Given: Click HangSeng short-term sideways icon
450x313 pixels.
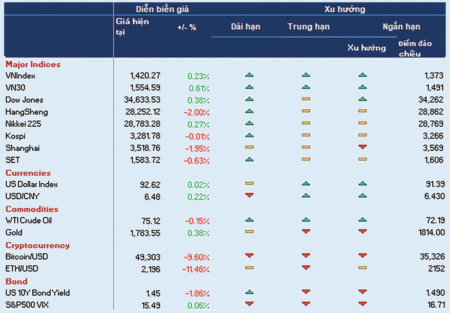Looking at the screenshot, I should tap(362, 111).
